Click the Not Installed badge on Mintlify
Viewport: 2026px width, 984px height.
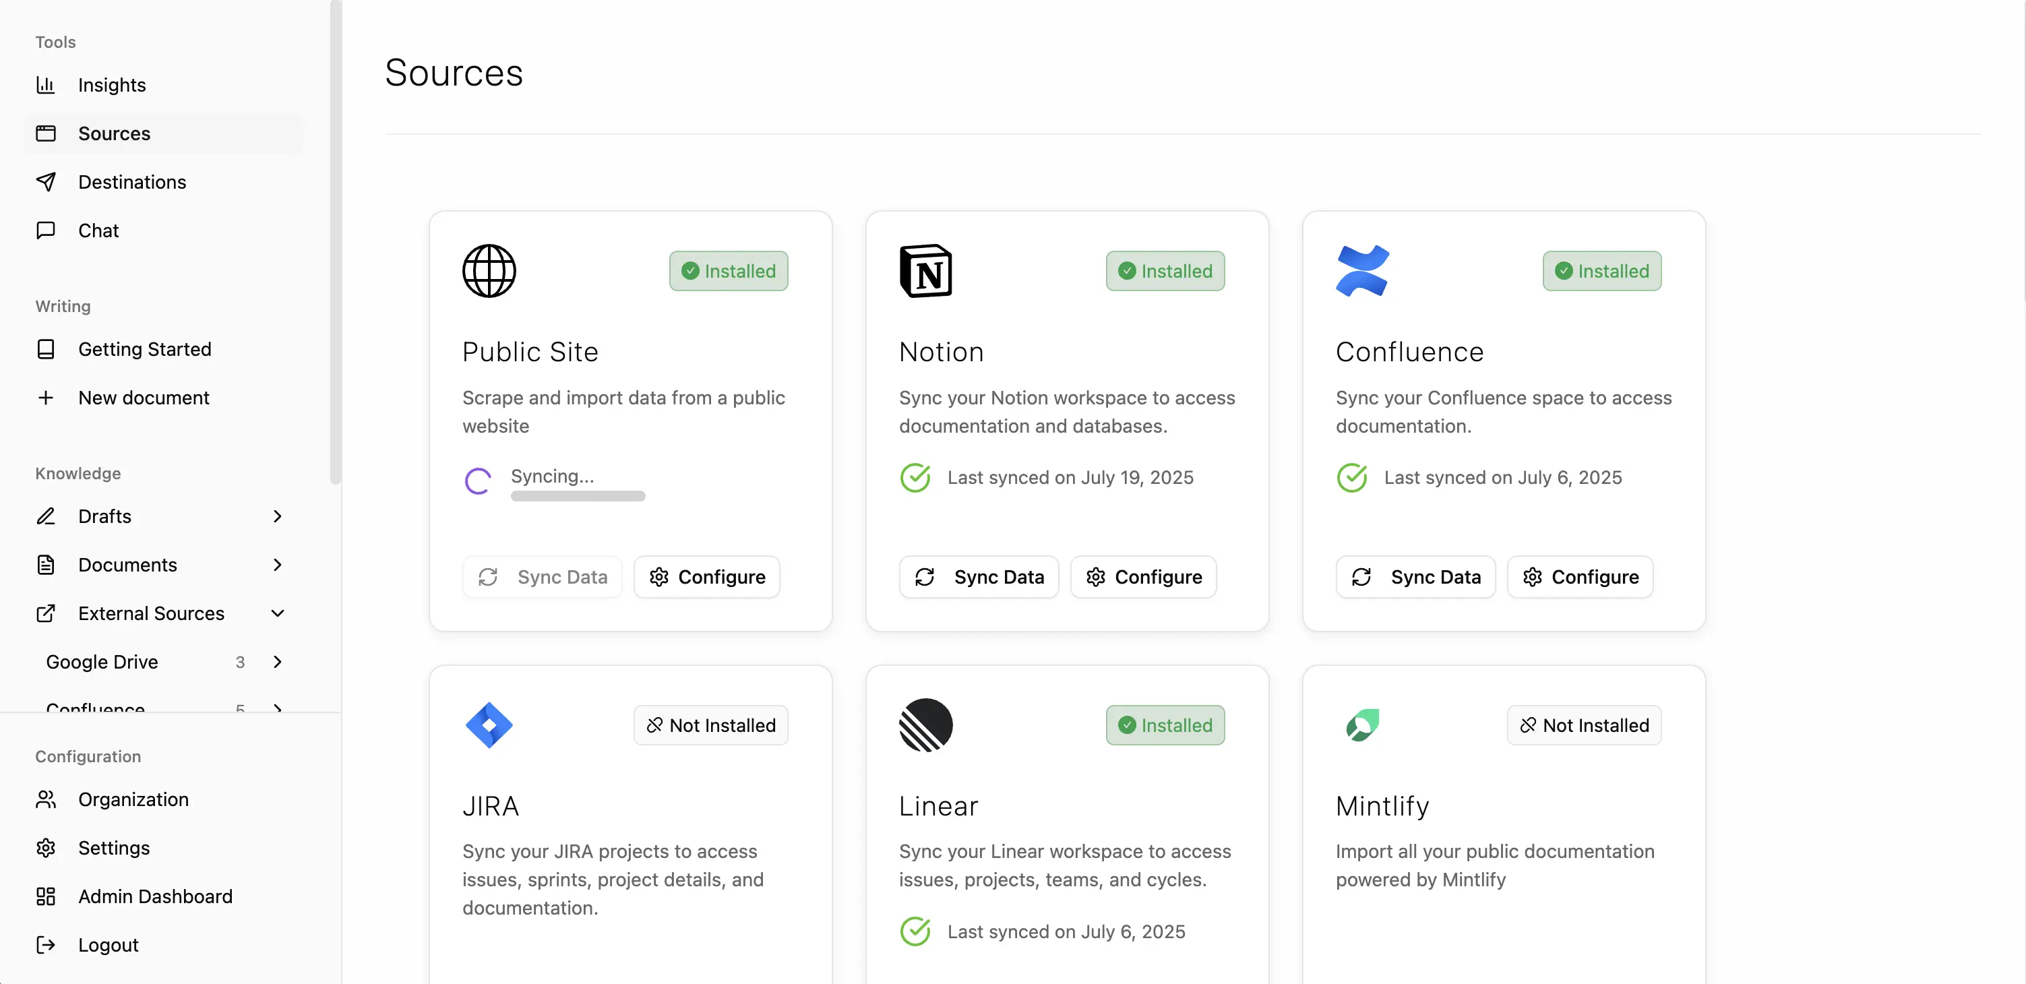(1585, 725)
